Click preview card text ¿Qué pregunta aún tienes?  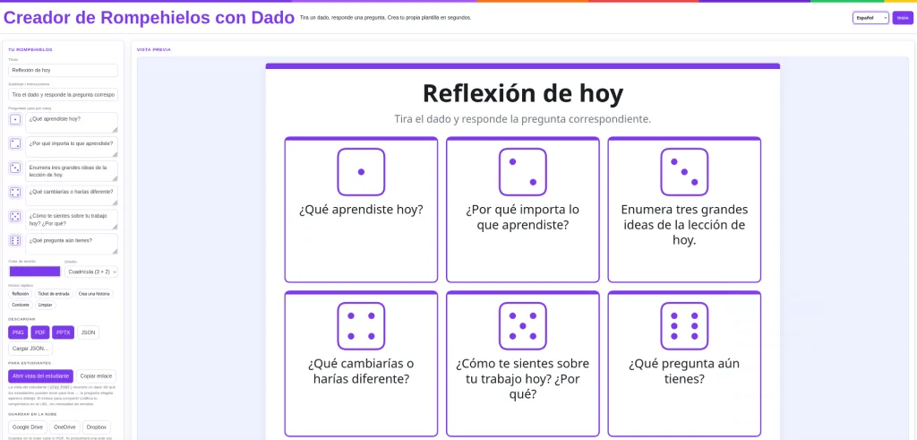pyautogui.click(x=684, y=371)
